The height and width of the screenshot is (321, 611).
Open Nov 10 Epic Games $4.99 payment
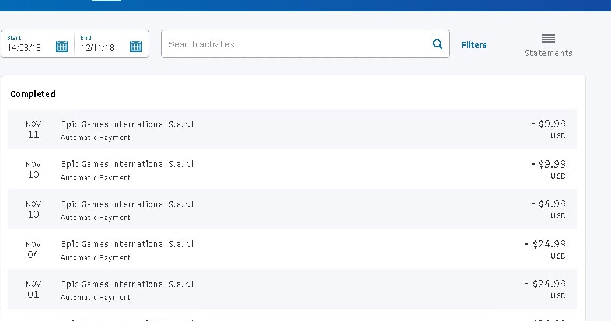(292, 209)
